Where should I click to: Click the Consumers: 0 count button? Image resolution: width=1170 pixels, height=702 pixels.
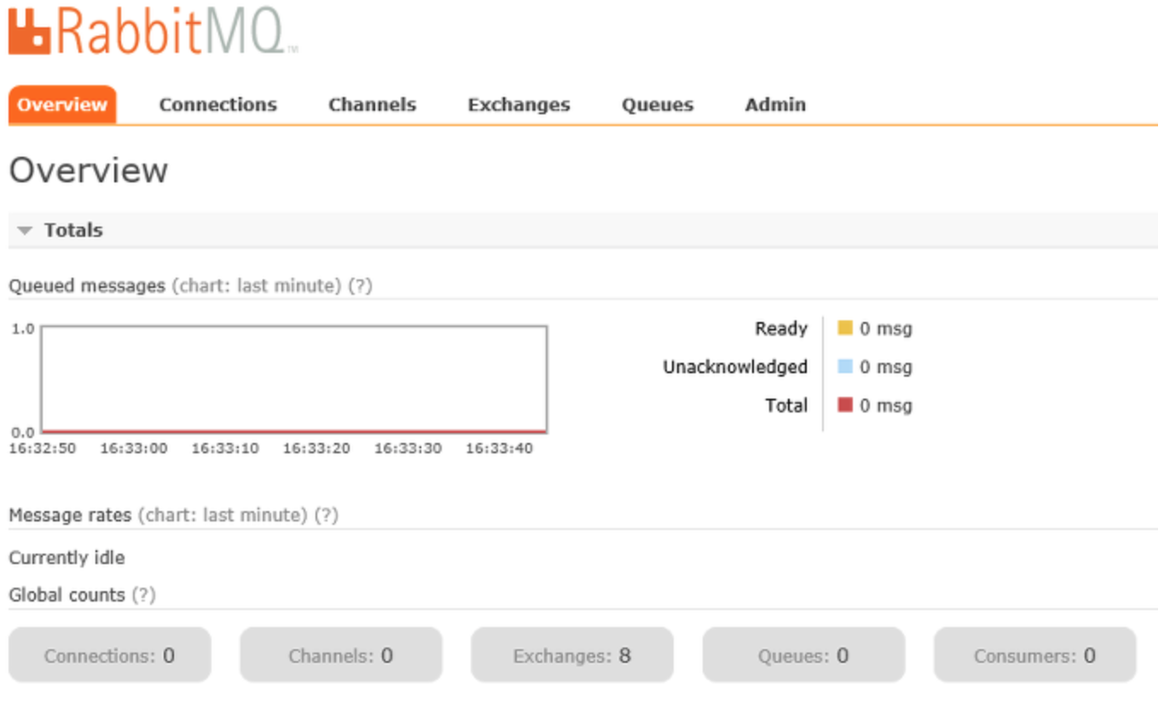[x=1035, y=655]
